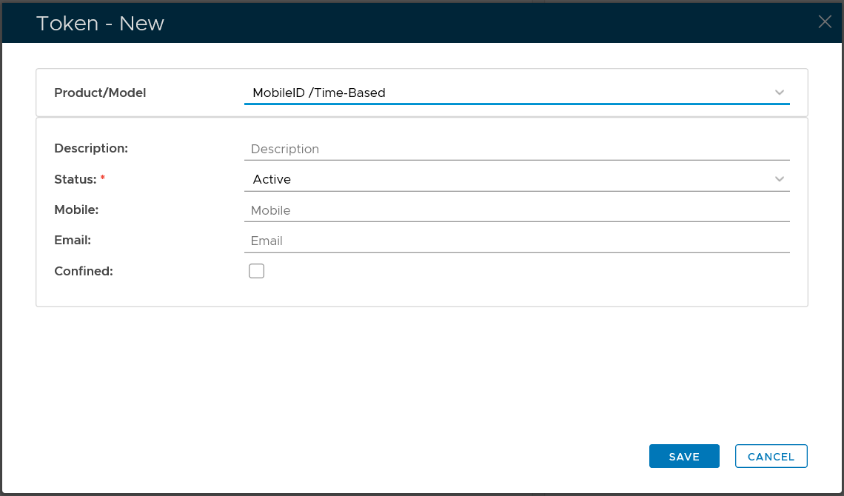
Task: Click into the Mobile input field
Action: [x=516, y=210]
